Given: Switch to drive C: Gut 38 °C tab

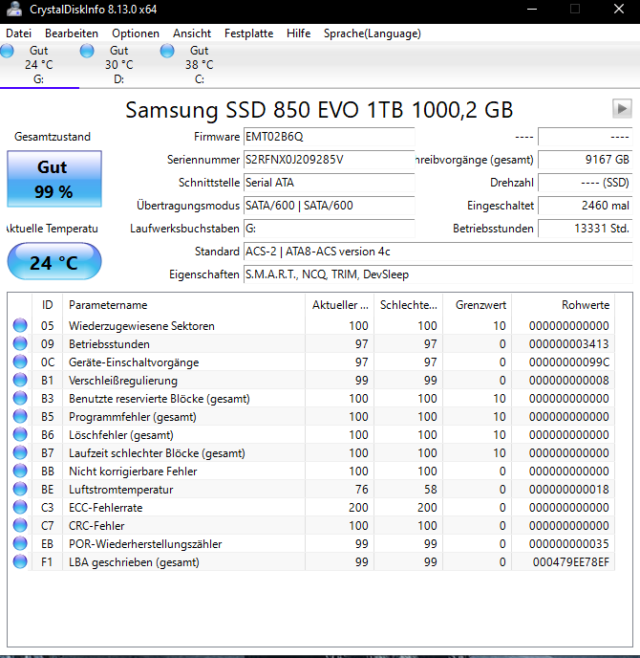Looking at the screenshot, I should click(199, 65).
